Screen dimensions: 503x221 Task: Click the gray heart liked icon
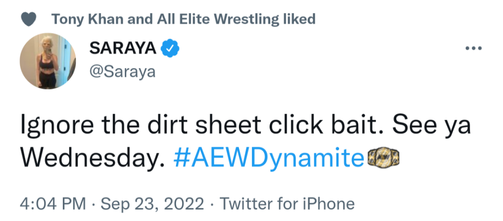(x=29, y=20)
